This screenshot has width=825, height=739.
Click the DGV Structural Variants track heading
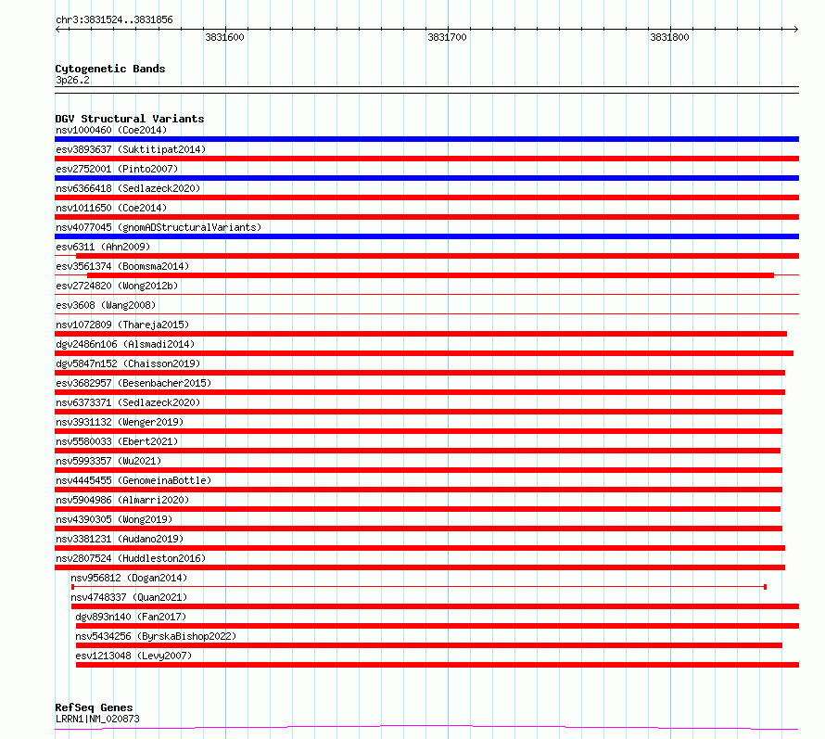[130, 119]
